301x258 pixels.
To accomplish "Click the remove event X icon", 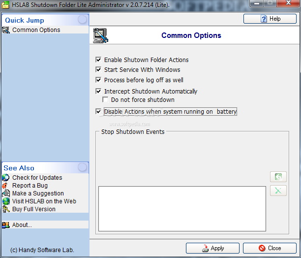I will coord(278,191).
